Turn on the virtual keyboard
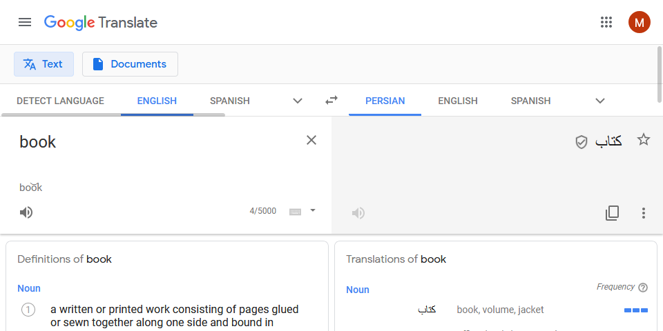This screenshot has height=331, width=663. tap(295, 212)
